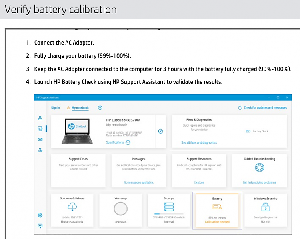Open the Specifications link
This screenshot has height=239, width=300.
click(x=115, y=142)
